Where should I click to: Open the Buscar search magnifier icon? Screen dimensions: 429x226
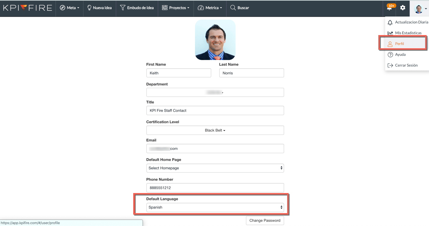[233, 8]
